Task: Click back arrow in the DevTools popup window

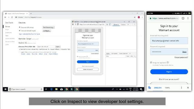Action: [x=73, y=25]
